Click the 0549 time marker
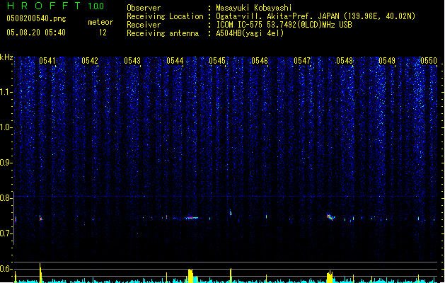445x283 pixels. pos(387,61)
